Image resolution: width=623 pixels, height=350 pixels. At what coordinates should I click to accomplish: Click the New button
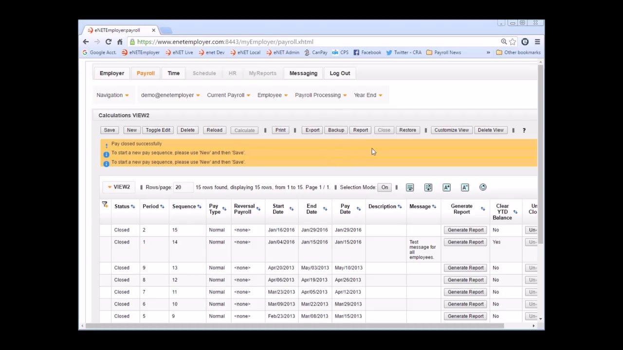131,130
